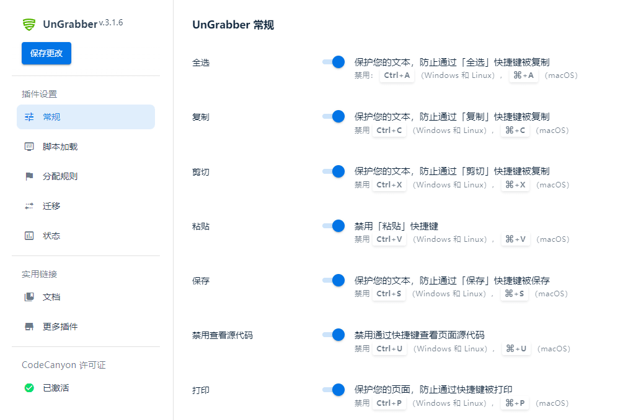Click the 全选 row label
Image resolution: width=623 pixels, height=420 pixels.
pyautogui.click(x=201, y=62)
